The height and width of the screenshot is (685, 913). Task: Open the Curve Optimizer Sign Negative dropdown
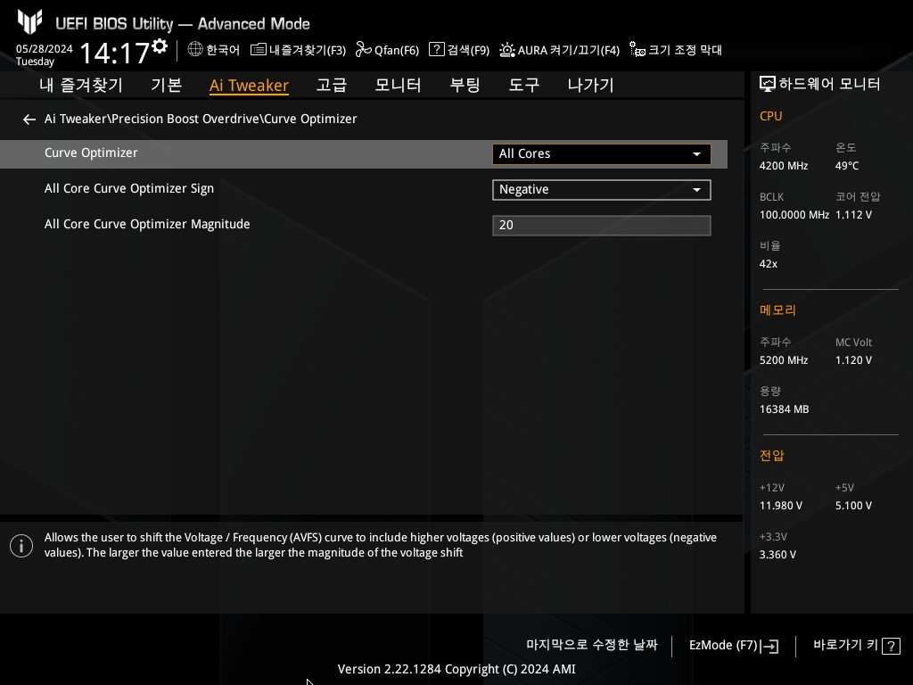(602, 190)
